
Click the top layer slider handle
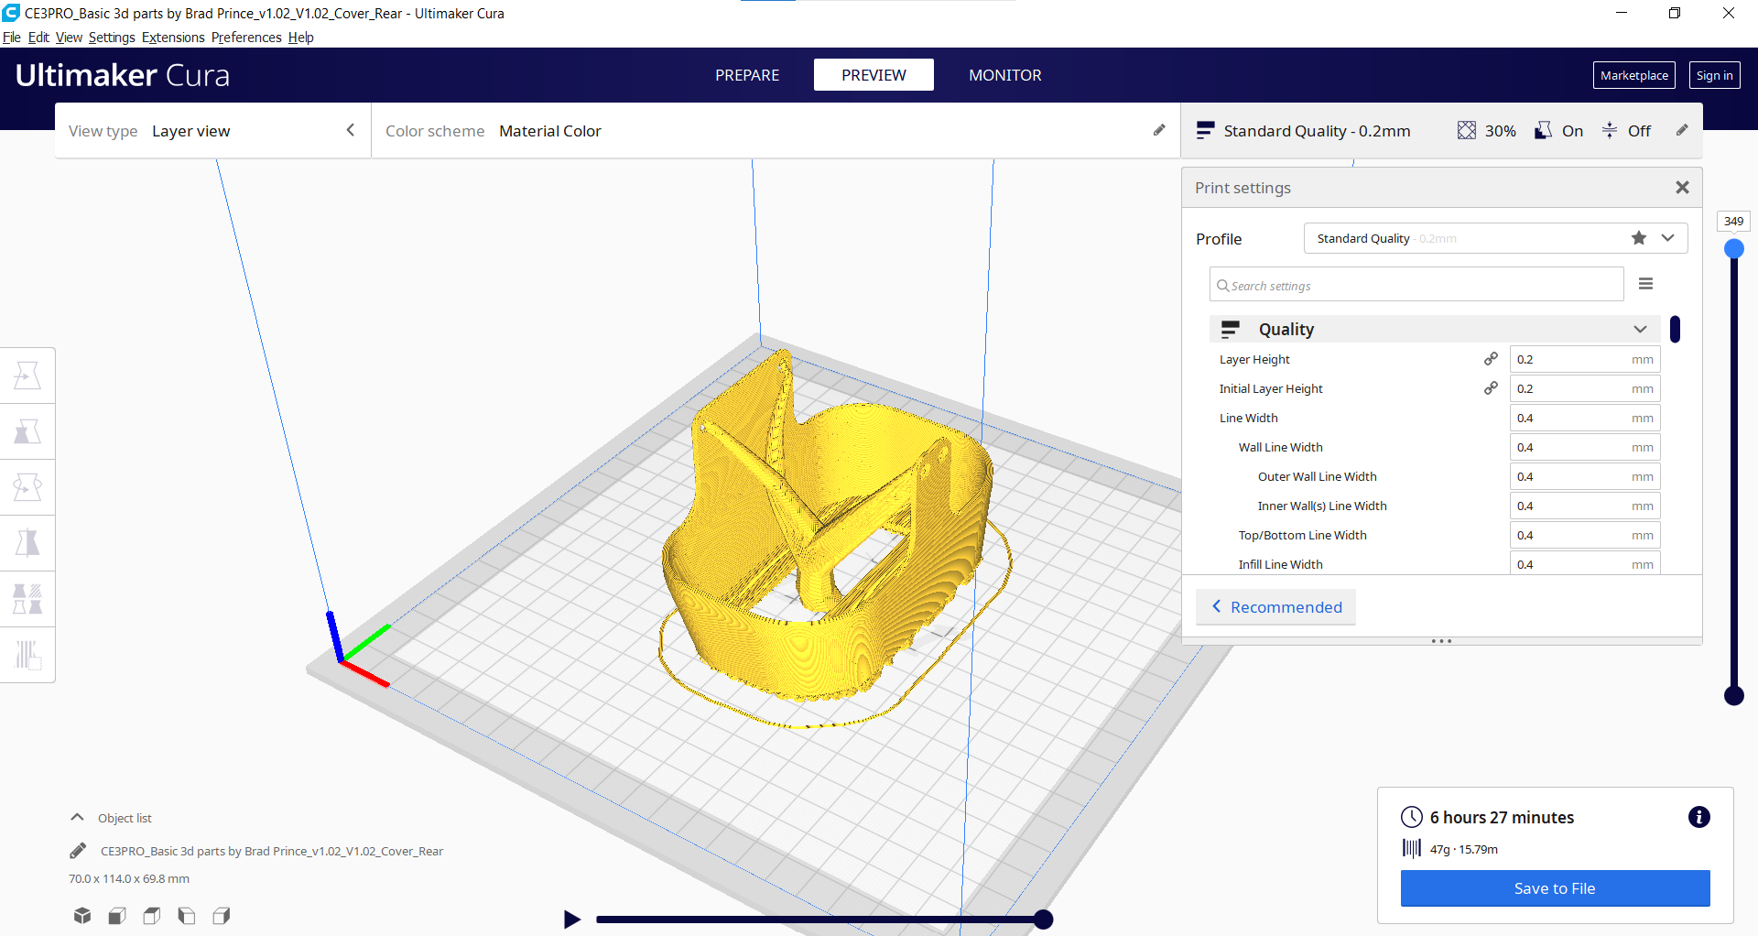pyautogui.click(x=1733, y=249)
